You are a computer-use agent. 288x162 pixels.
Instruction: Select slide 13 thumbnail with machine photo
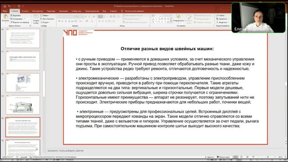tap(23, 105)
